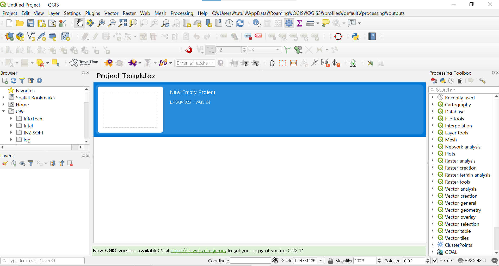Click the Zoom Full extent icon
This screenshot has width=499, height=266.
click(122, 23)
